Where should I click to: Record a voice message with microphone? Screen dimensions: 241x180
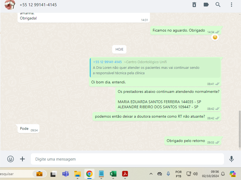click(x=231, y=159)
